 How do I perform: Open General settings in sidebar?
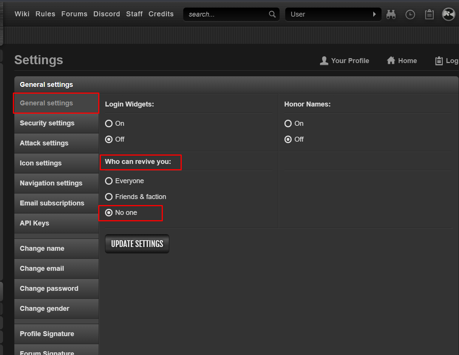coord(56,103)
